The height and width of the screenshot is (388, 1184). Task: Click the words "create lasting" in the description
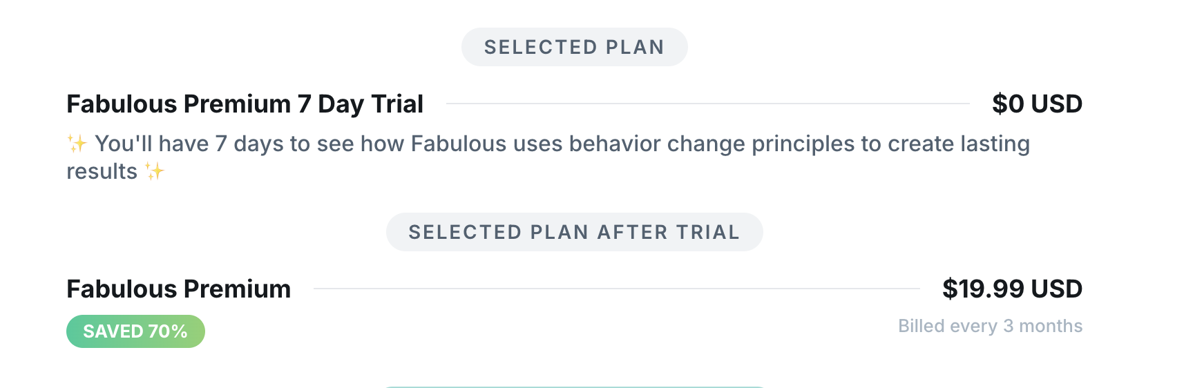[959, 144]
